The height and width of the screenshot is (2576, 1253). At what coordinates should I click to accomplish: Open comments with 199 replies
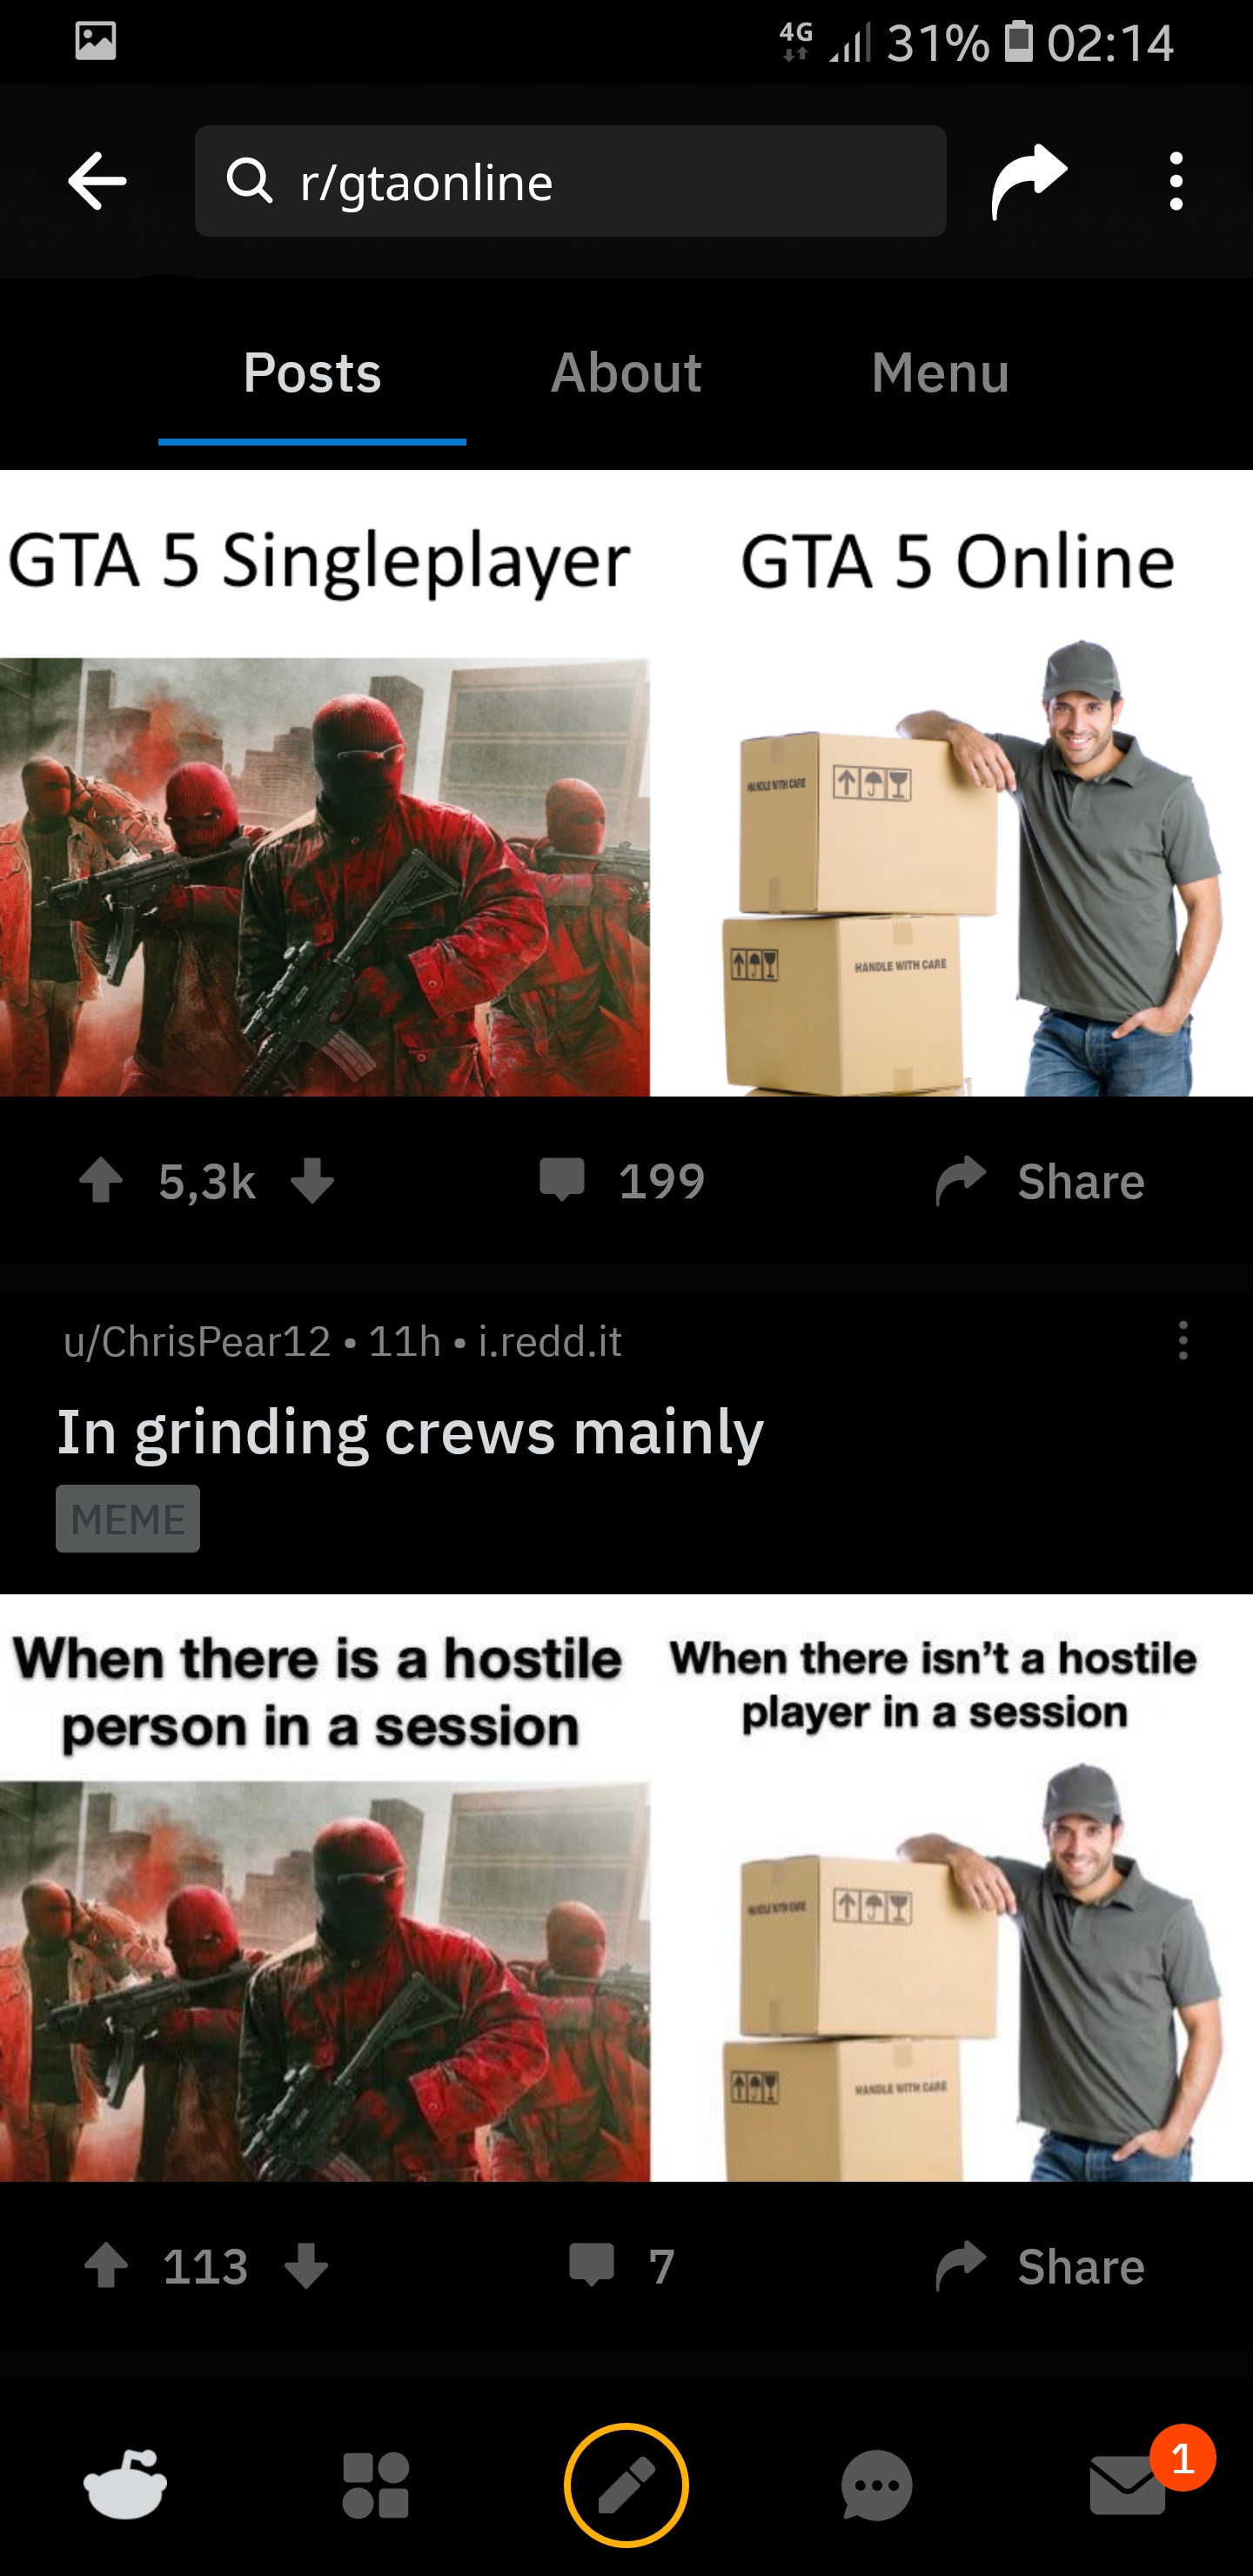pyautogui.click(x=622, y=1180)
